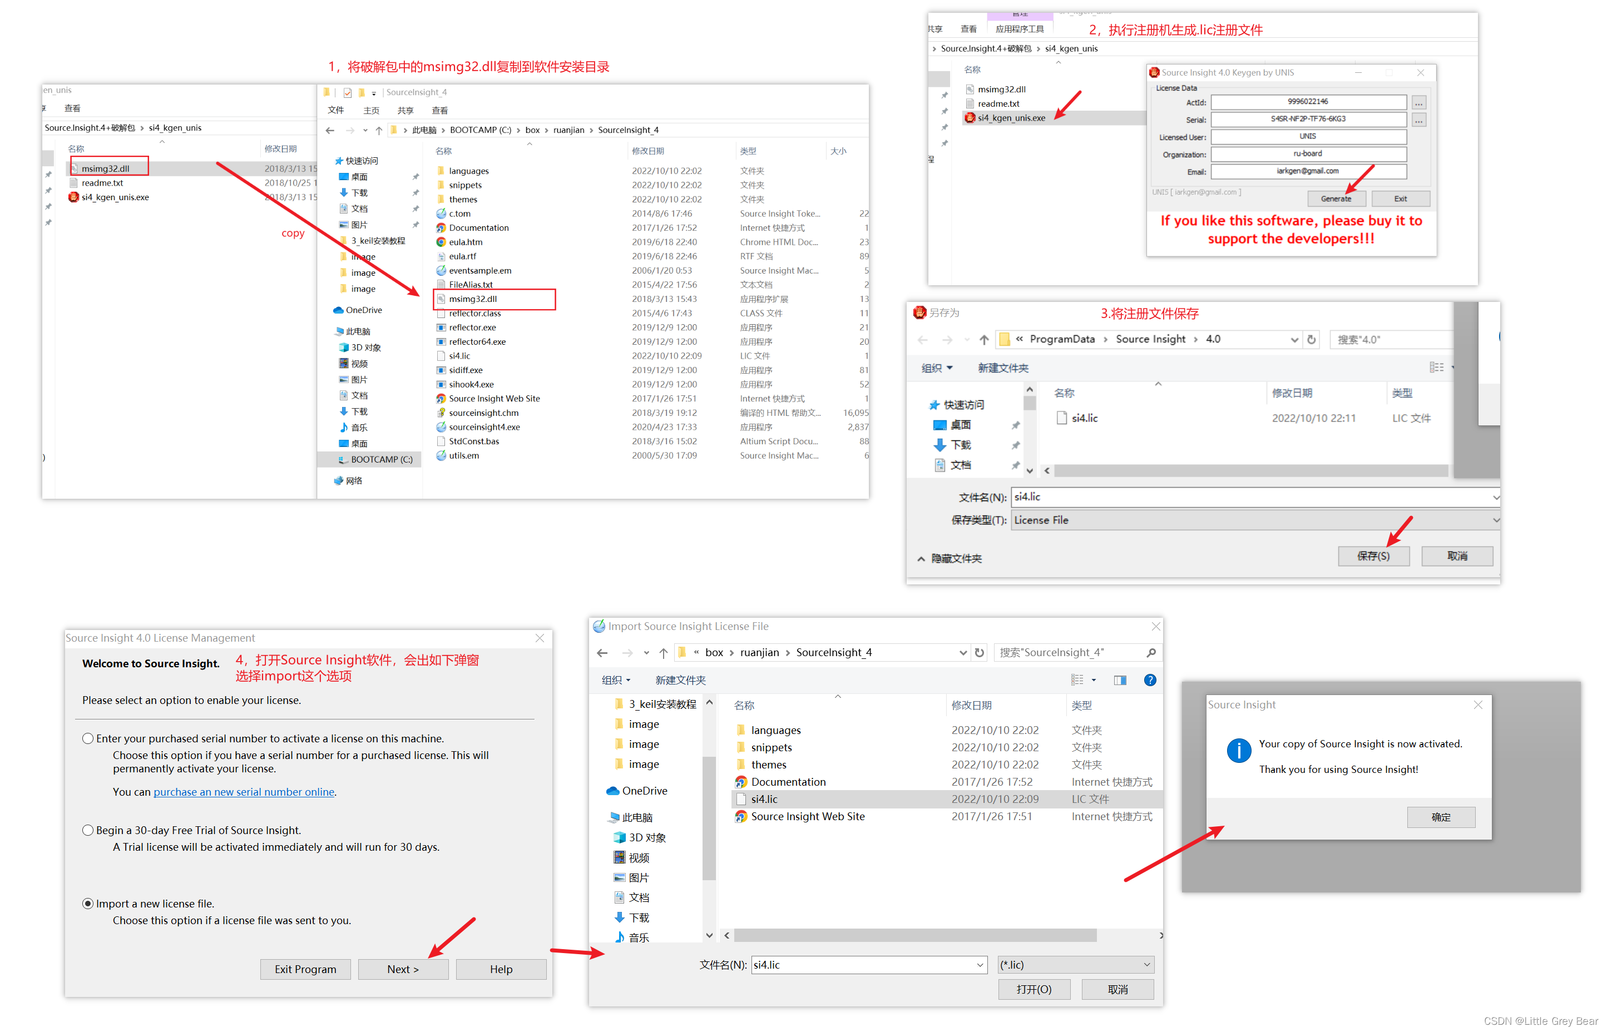This screenshot has width=1607, height=1032.
Task: Click the Generate button in the keygen
Action: [1336, 199]
